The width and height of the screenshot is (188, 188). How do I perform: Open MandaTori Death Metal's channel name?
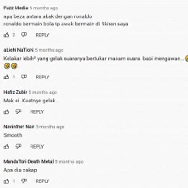[x=29, y=162]
